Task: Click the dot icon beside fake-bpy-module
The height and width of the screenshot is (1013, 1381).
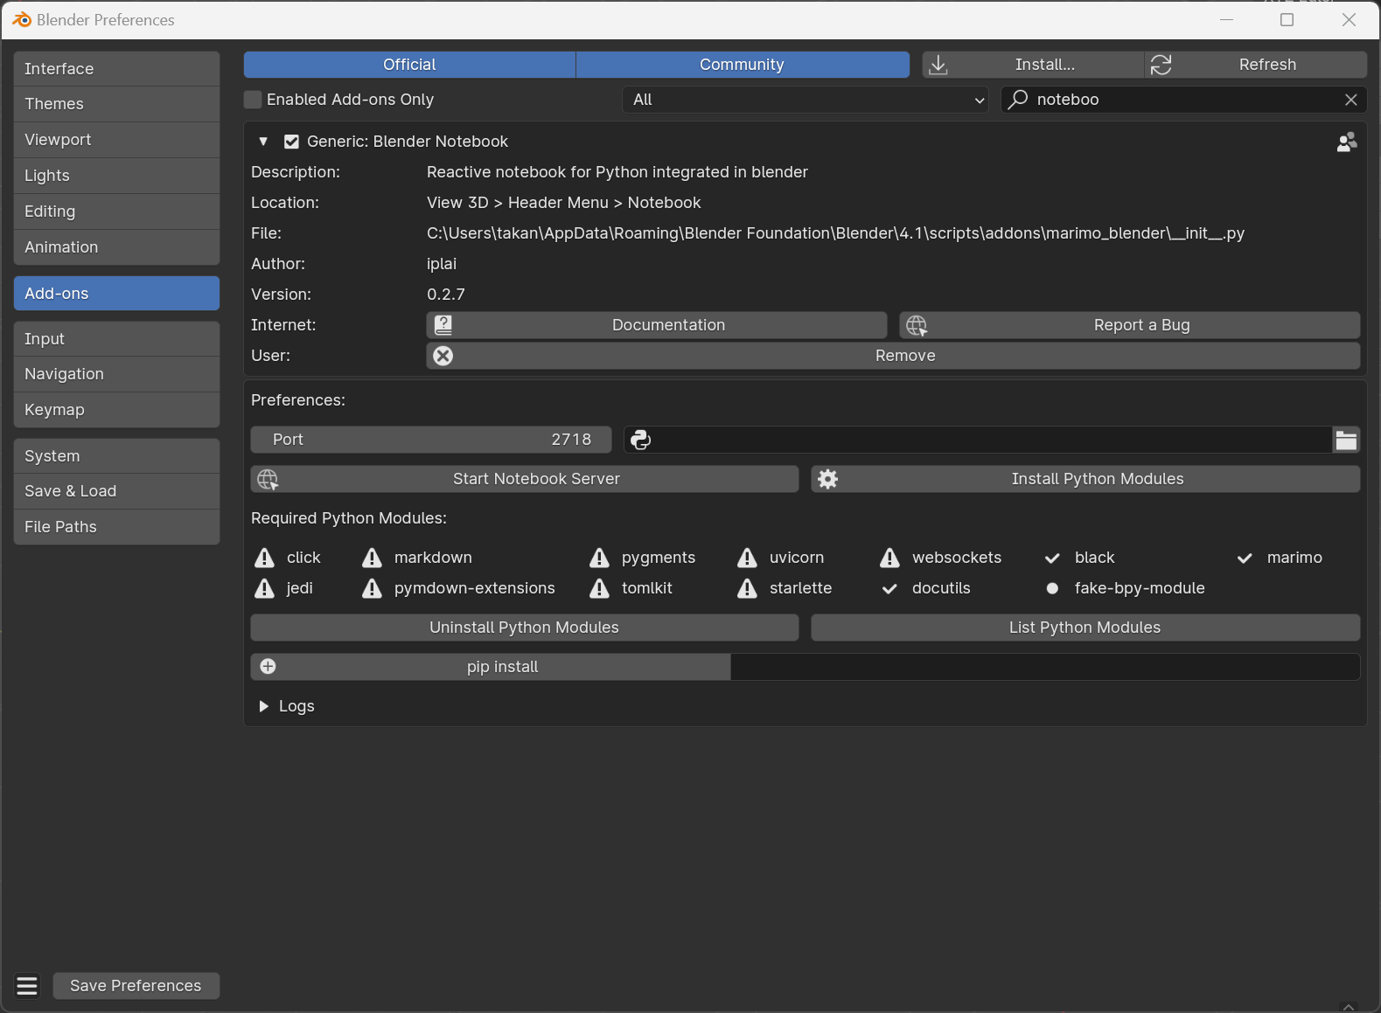Action: [1052, 588]
